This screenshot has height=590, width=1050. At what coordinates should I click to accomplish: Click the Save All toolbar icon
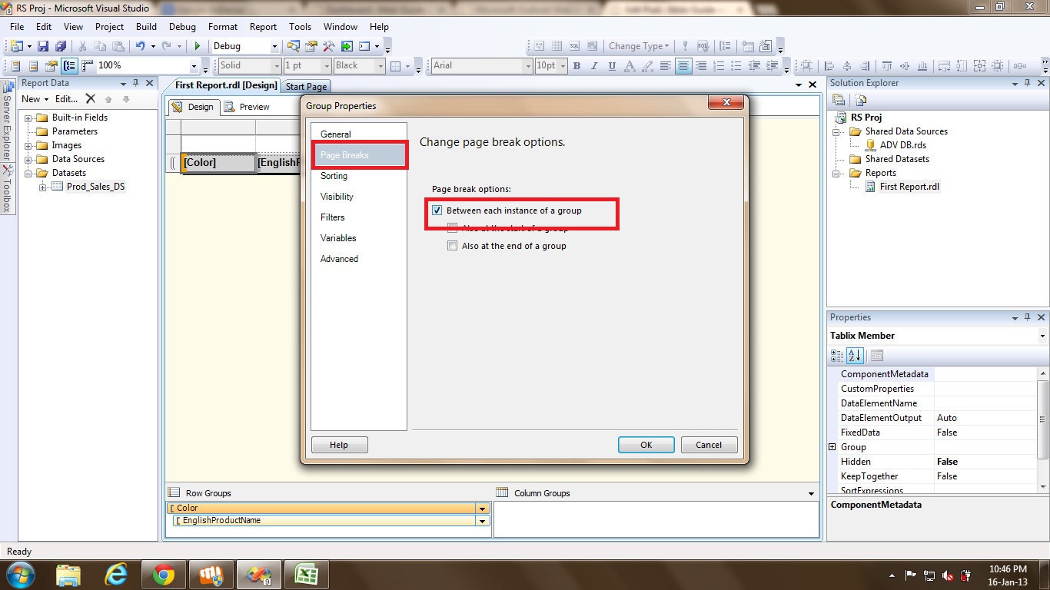(x=60, y=46)
